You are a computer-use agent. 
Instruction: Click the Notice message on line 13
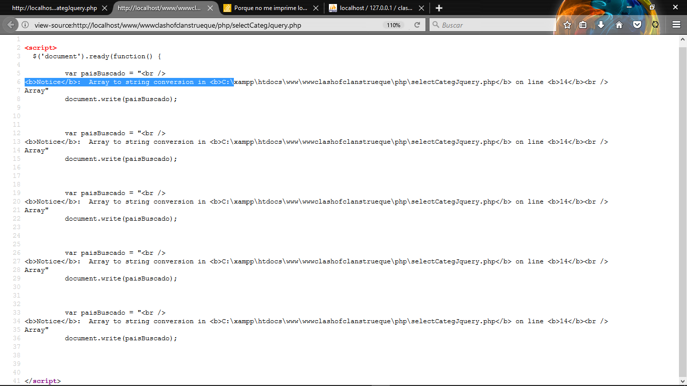tap(316, 142)
